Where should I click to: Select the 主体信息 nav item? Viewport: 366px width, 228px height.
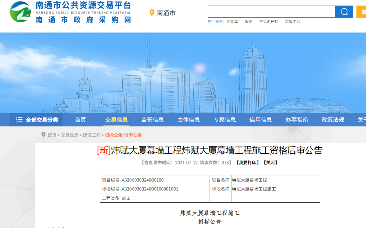[x=188, y=119]
